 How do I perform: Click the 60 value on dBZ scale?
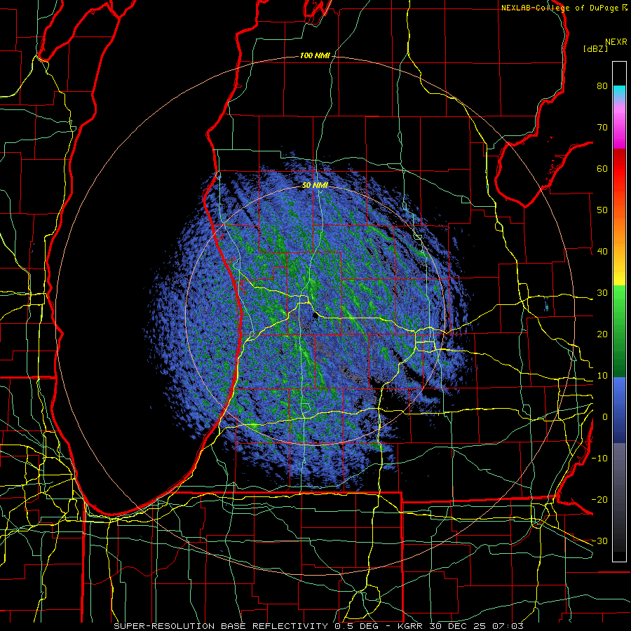pos(602,169)
